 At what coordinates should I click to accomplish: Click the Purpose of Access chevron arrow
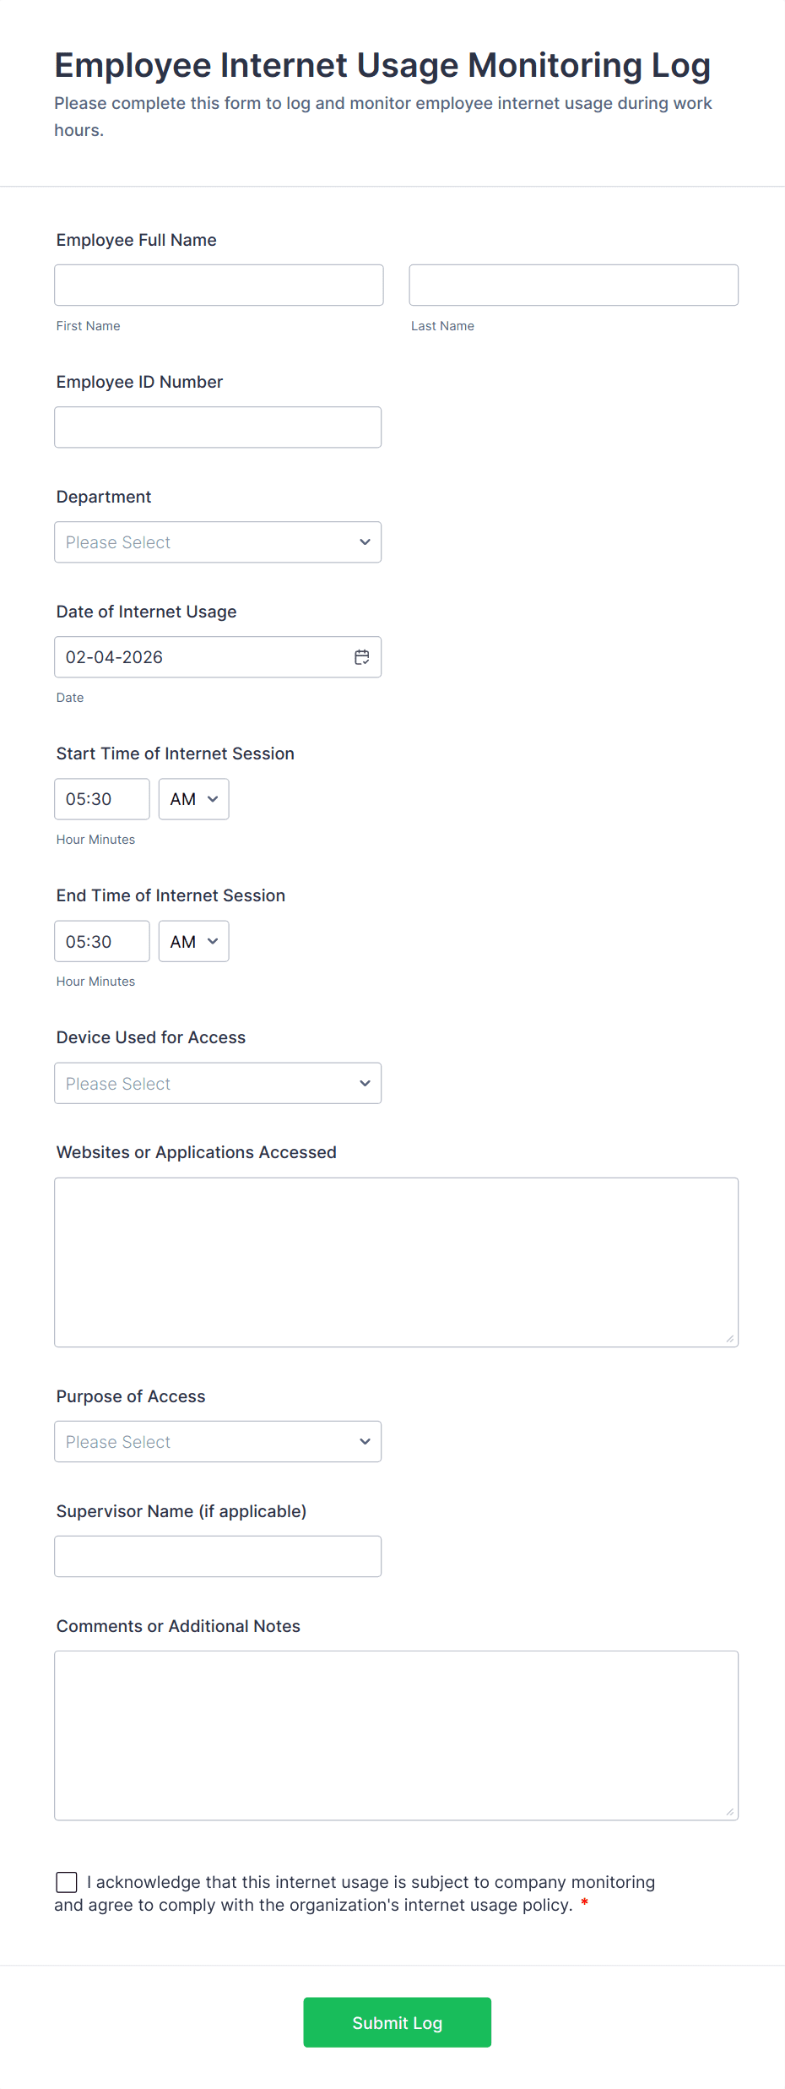pyautogui.click(x=365, y=1441)
